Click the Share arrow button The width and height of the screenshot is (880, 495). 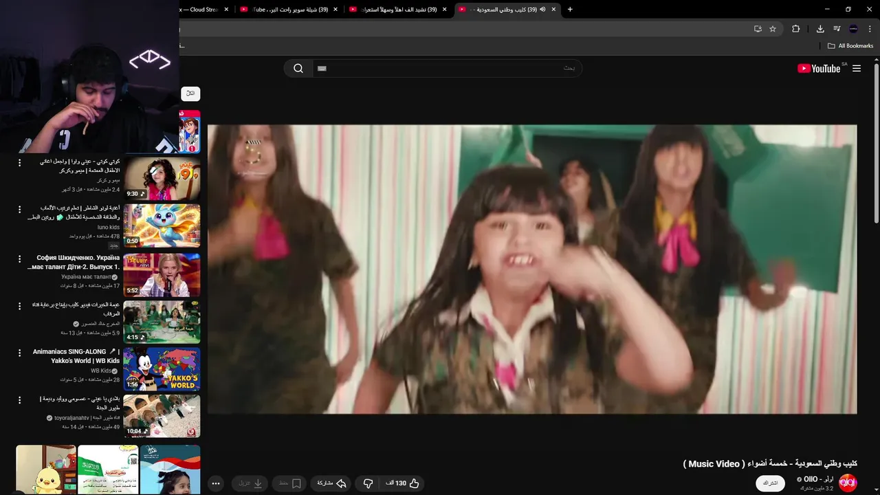[331, 483]
